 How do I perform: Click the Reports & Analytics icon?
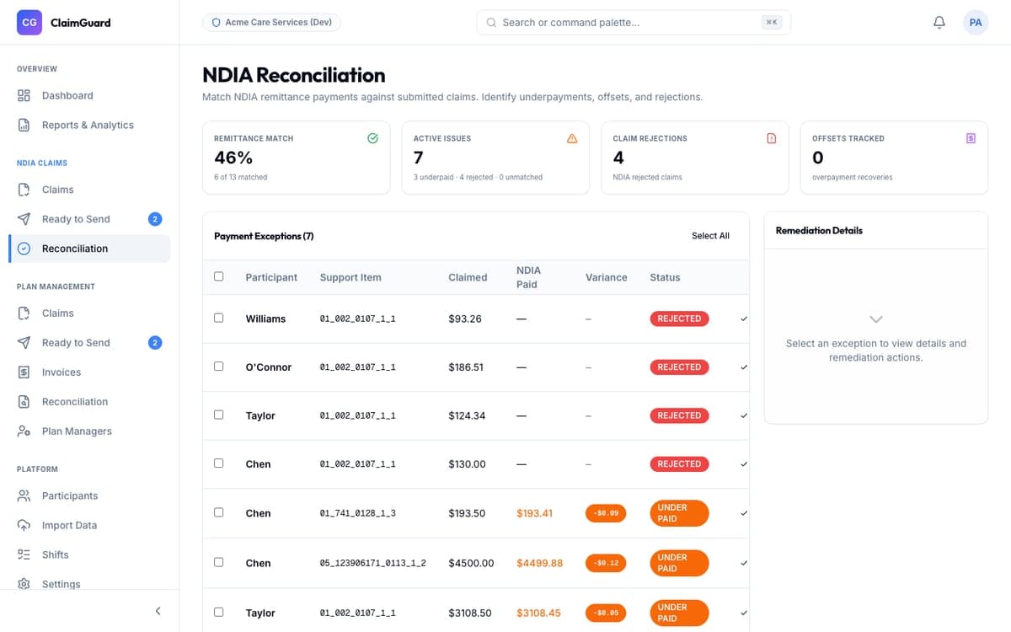point(24,125)
